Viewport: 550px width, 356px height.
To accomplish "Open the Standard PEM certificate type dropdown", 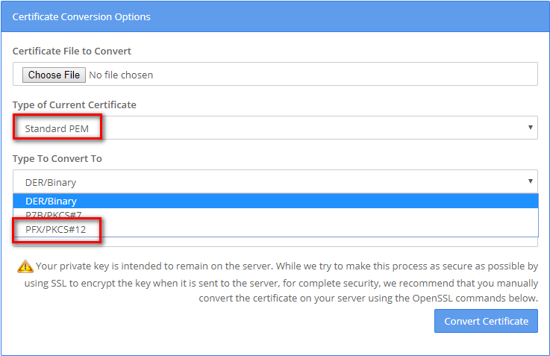I will [x=275, y=128].
